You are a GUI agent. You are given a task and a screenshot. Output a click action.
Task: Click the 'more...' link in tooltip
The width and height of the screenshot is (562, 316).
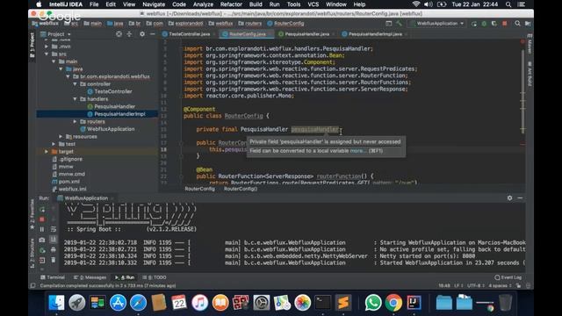(x=358, y=151)
